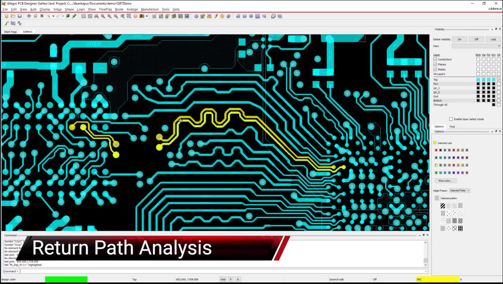This screenshot has width=503, height=284.
Task: Check the Bottom layer All checkbox
Action: 499,101
